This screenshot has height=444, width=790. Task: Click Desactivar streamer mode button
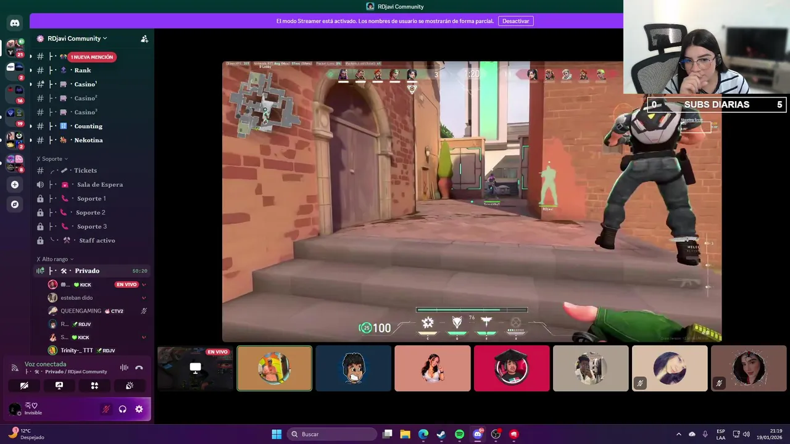point(515,21)
